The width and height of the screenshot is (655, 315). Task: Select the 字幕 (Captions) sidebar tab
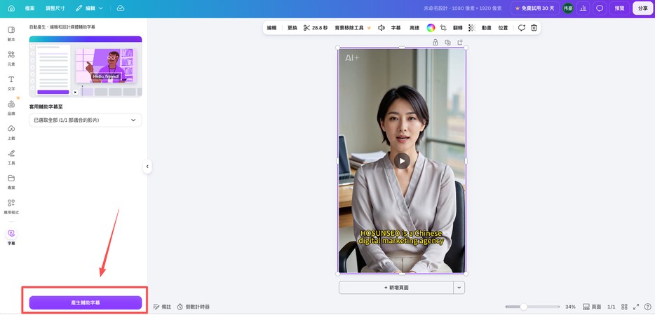[11, 237]
